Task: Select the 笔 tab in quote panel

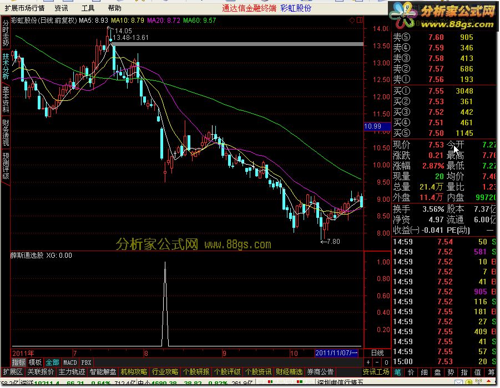Action: [397, 372]
